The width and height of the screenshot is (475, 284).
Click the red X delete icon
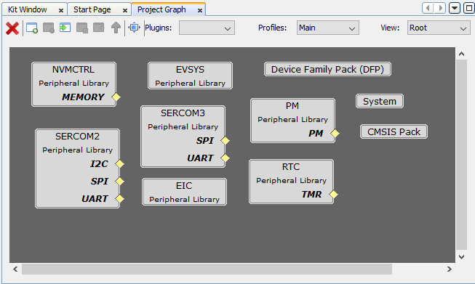coord(12,28)
